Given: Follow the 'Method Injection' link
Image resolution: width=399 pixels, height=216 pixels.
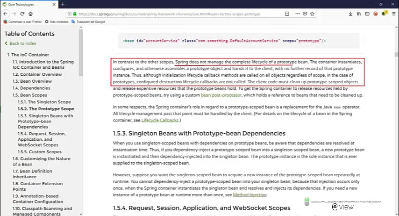Looking at the screenshot, I should (x=249, y=195).
